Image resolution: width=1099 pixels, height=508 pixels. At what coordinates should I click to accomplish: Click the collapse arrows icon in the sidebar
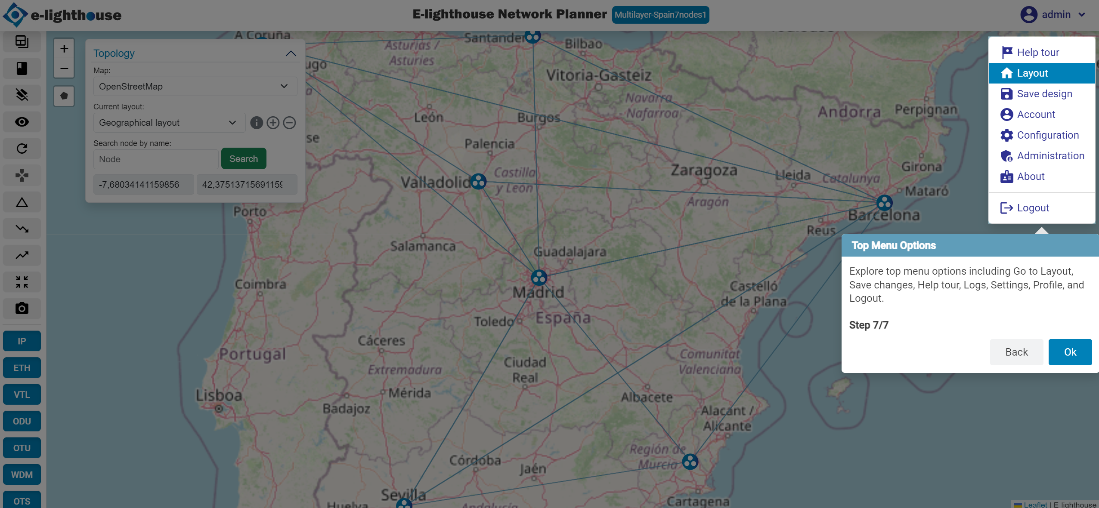point(22,282)
